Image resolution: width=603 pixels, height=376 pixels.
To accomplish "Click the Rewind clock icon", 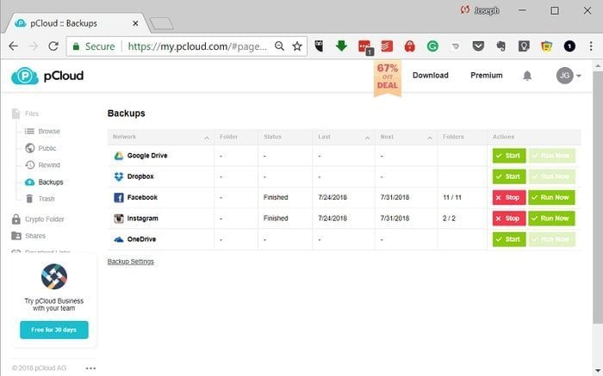I will click(x=29, y=164).
